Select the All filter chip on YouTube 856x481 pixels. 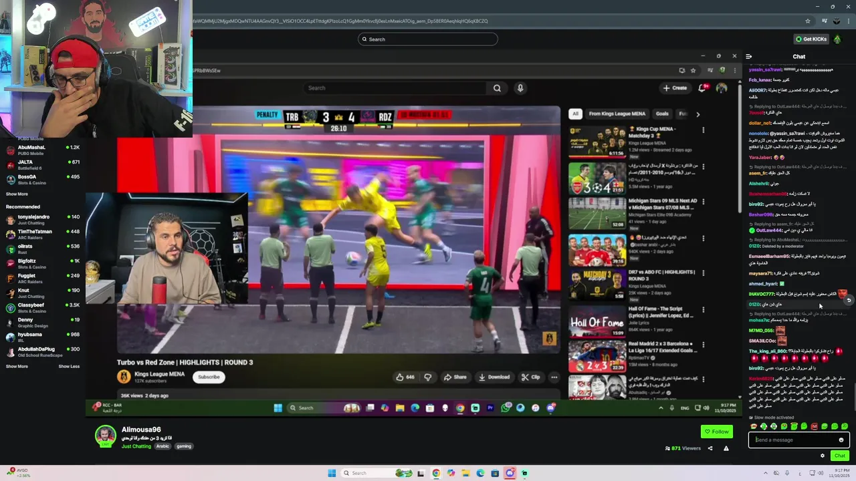point(575,114)
